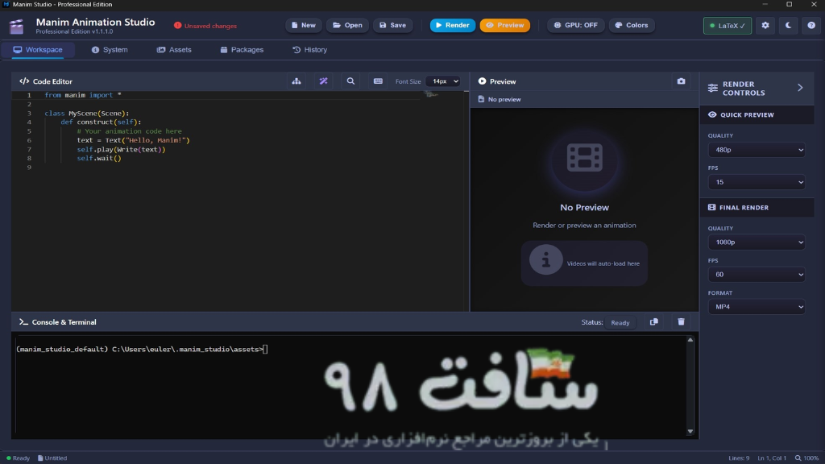Click the Quick Preview eye icon
Screen dimensions: 825x464
712,114
